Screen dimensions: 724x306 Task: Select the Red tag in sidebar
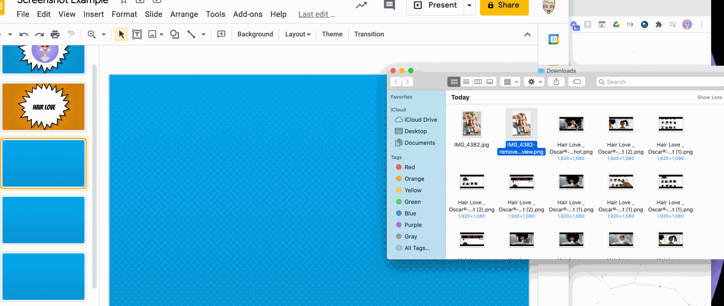pos(409,167)
